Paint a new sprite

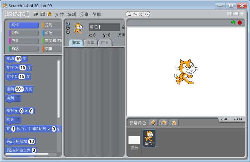153,123
